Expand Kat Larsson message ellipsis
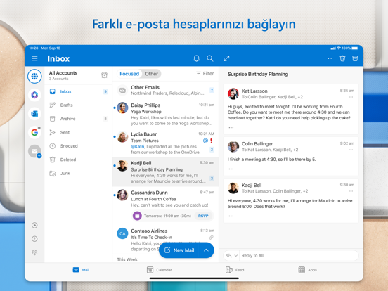Screen dimensions: 388x291 click(x=231, y=127)
